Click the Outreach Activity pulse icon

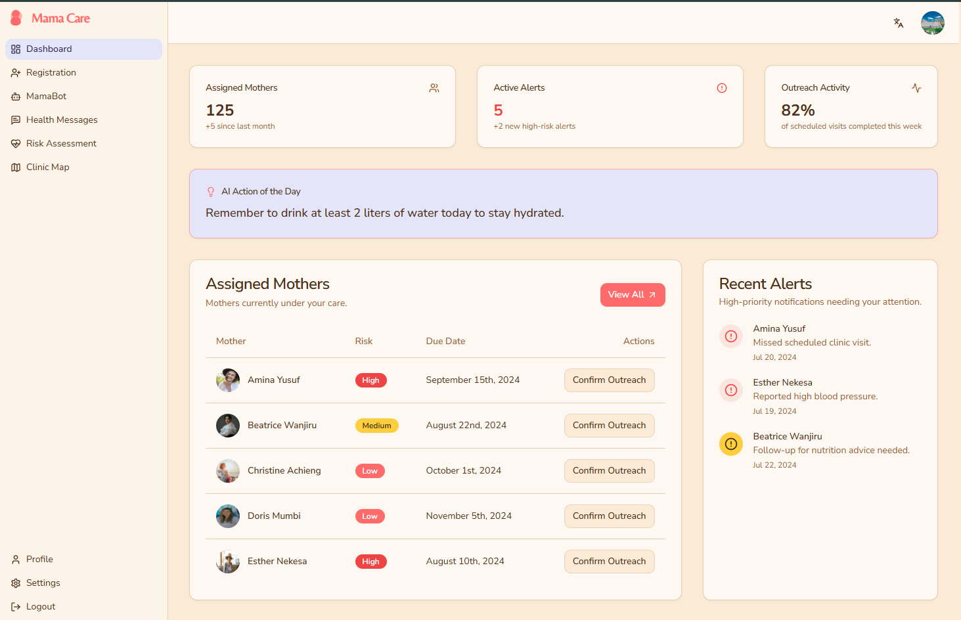click(916, 88)
